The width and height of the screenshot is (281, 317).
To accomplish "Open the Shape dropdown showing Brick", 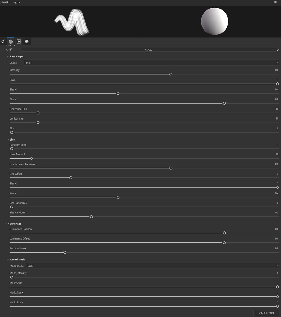I will pyautogui.click(x=151, y=63).
